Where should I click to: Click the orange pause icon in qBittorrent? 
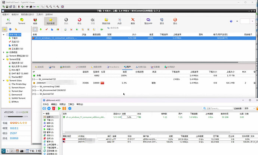64,108
